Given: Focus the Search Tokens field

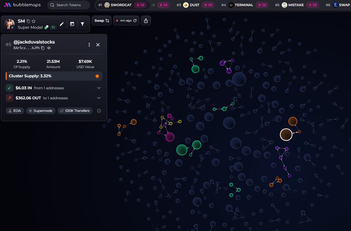Looking at the screenshot, I should coord(68,5).
